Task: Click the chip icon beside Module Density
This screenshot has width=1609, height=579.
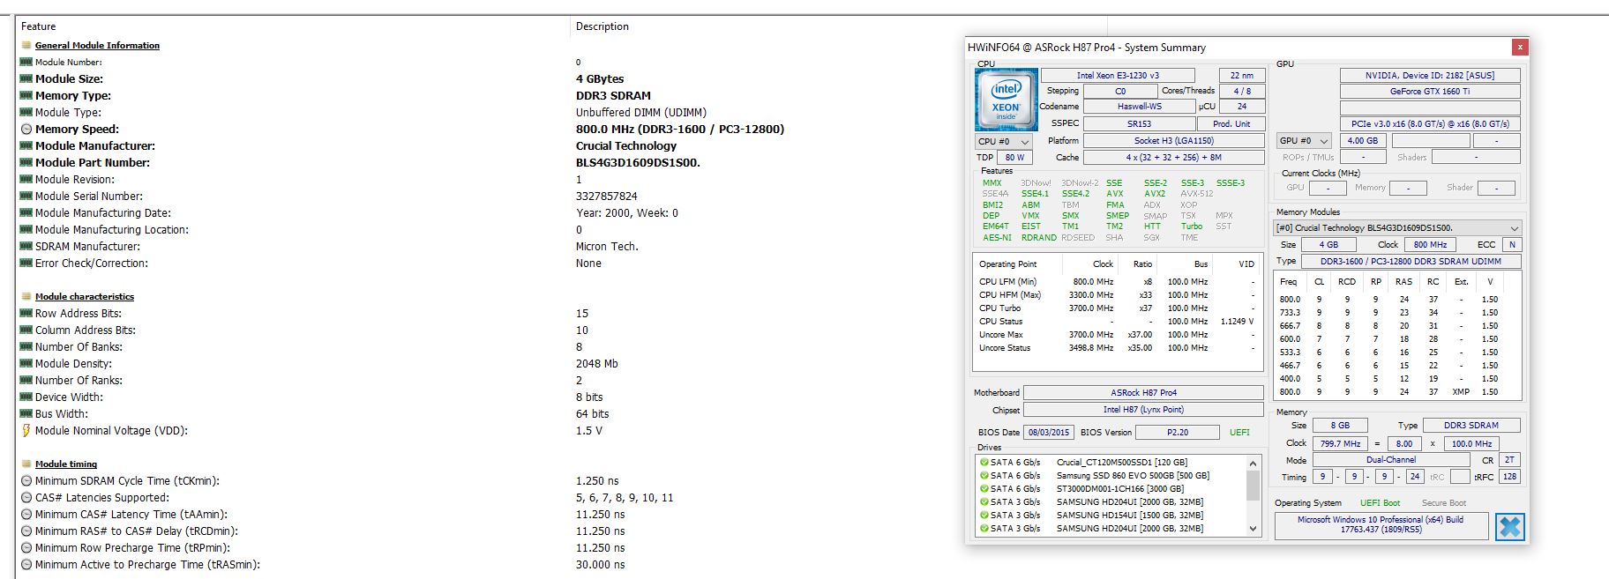Action: coord(26,363)
